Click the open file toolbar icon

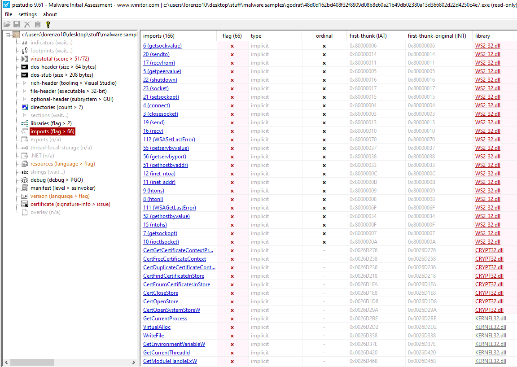click(x=7, y=24)
